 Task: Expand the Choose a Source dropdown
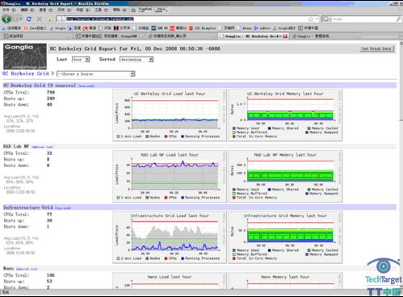pos(95,73)
